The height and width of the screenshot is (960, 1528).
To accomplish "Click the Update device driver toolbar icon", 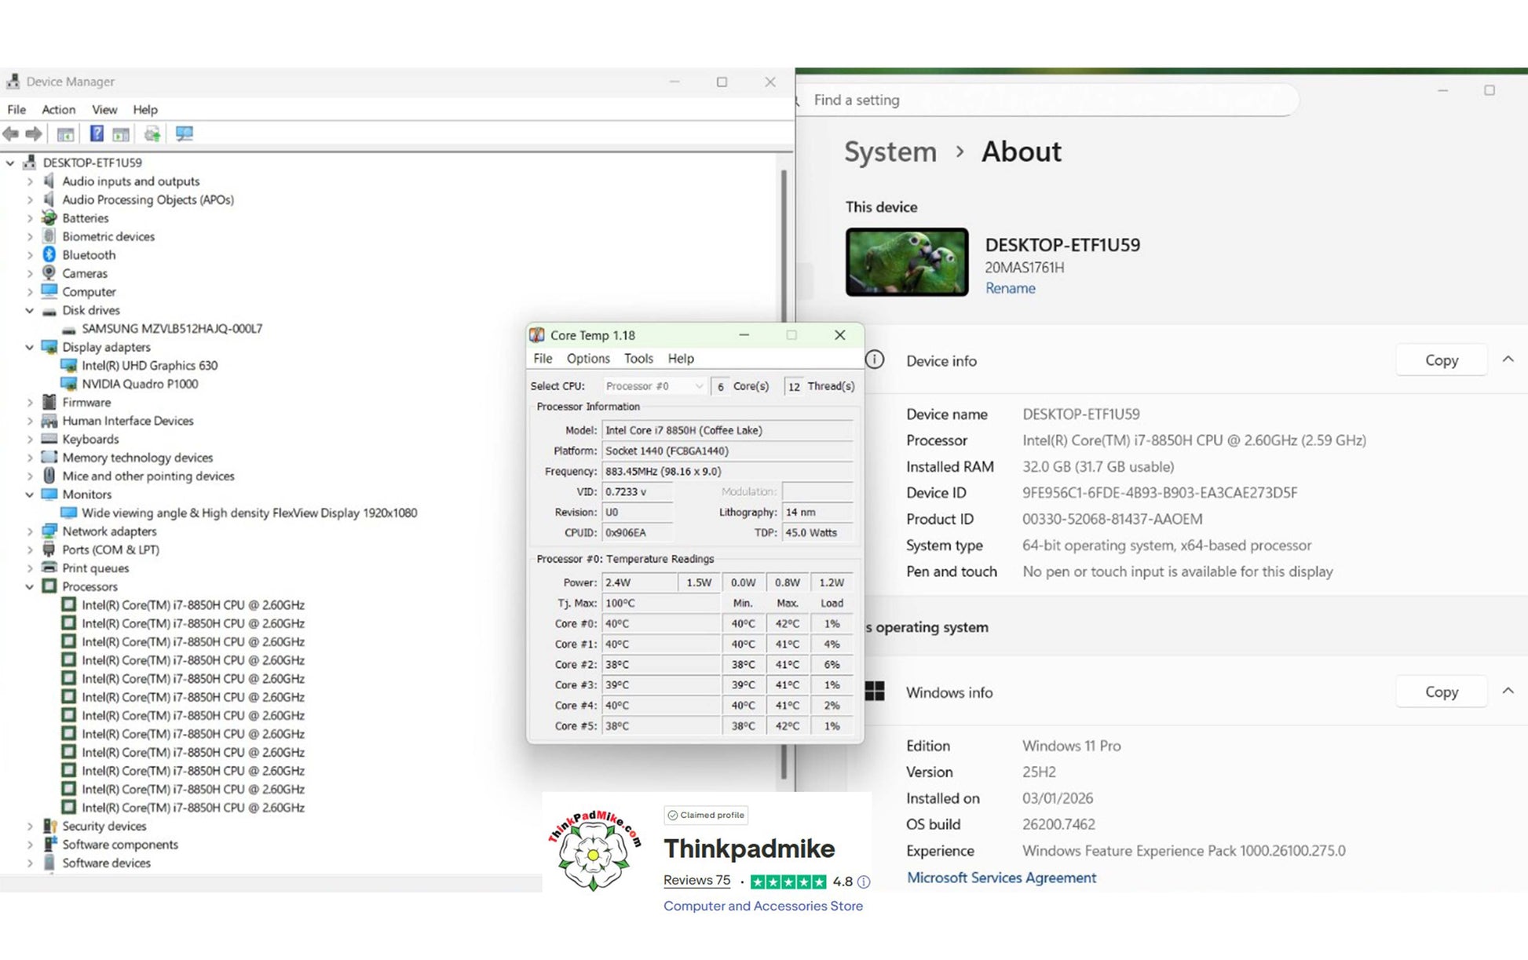I will tap(152, 134).
